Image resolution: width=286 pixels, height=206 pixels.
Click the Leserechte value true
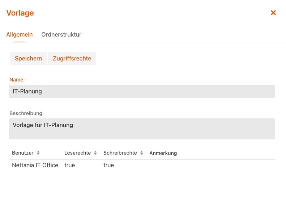click(x=70, y=165)
